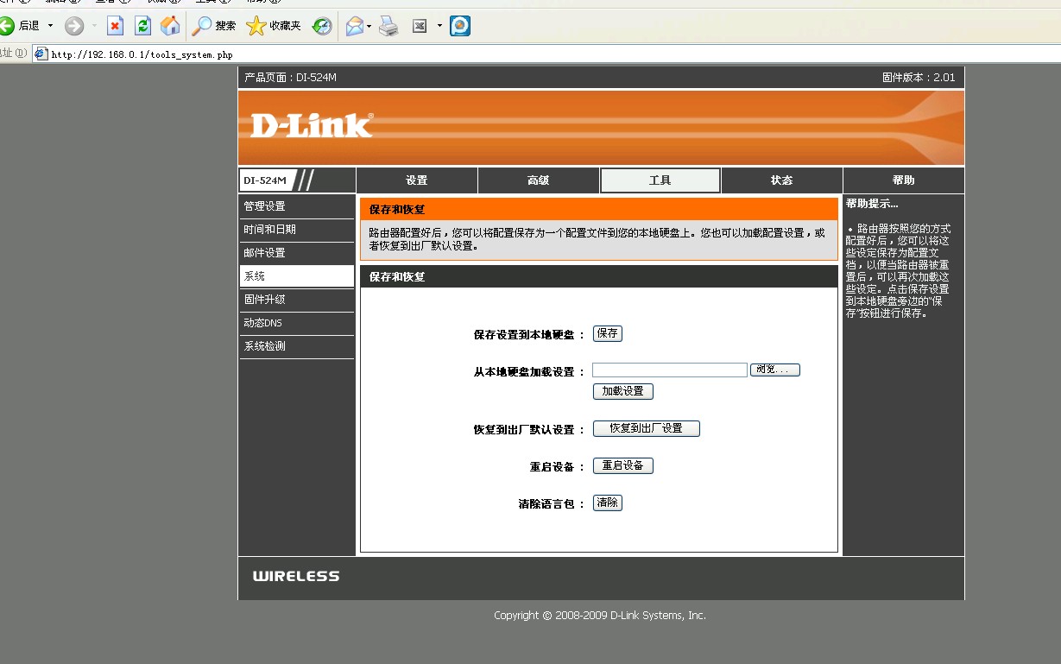
Task: Open the 搜索 search toolbar button
Action: [214, 26]
